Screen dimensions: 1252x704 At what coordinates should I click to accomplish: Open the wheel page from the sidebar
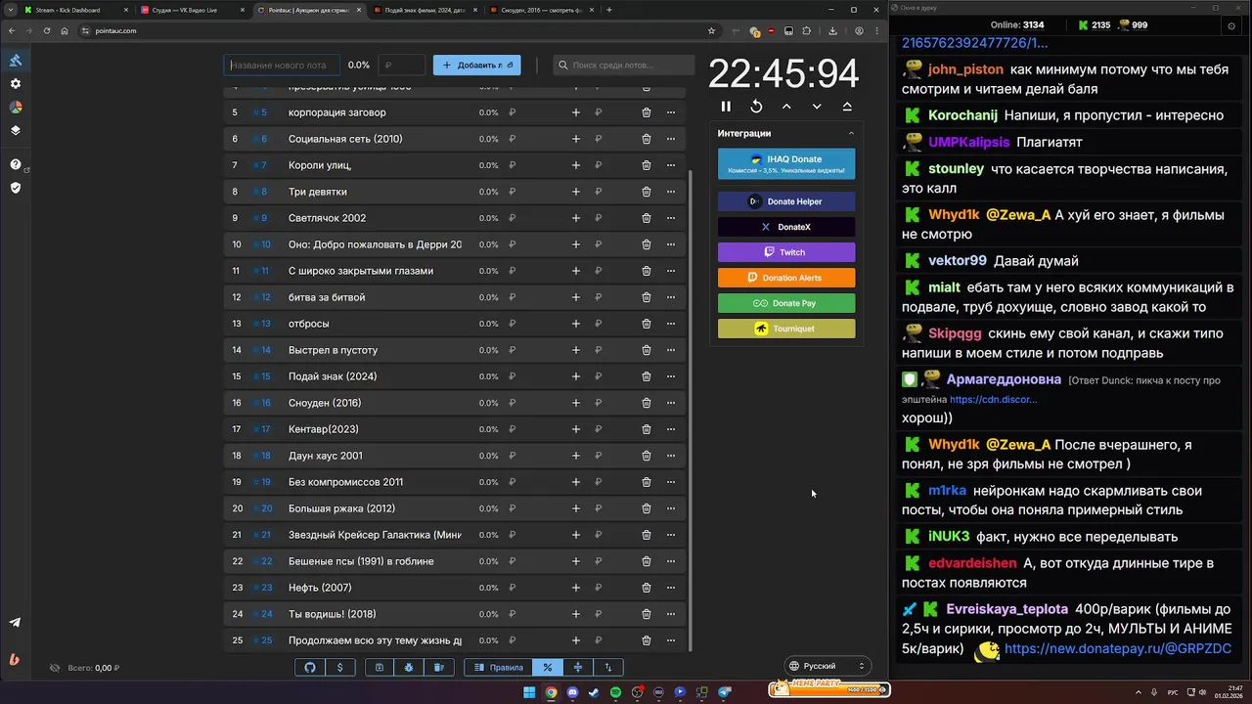16,107
